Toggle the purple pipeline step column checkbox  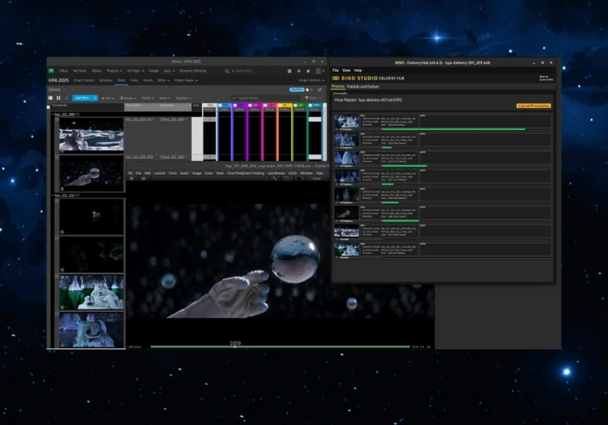pyautogui.click(x=235, y=105)
